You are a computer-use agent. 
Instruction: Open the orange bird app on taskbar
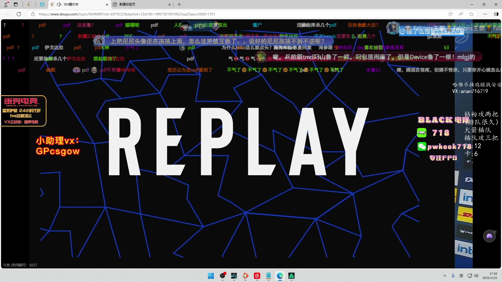click(245, 276)
